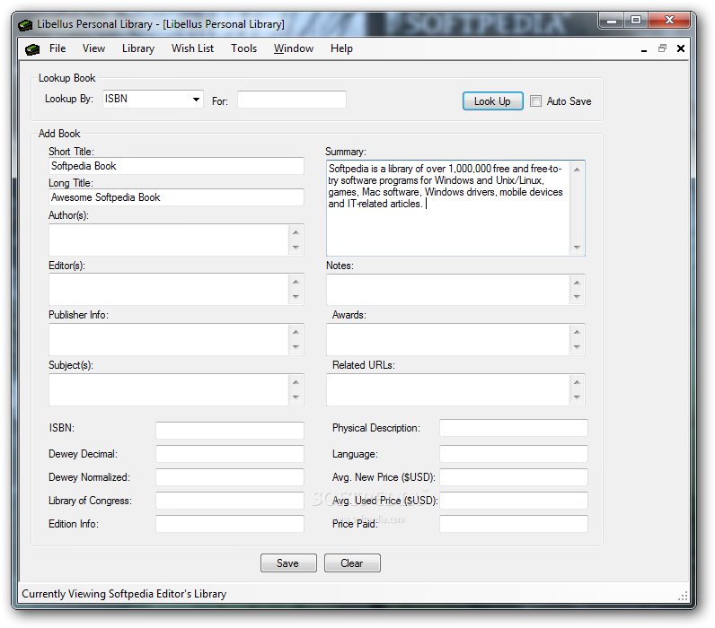
Task: Click the Dewey Decimal field
Action: (x=230, y=454)
